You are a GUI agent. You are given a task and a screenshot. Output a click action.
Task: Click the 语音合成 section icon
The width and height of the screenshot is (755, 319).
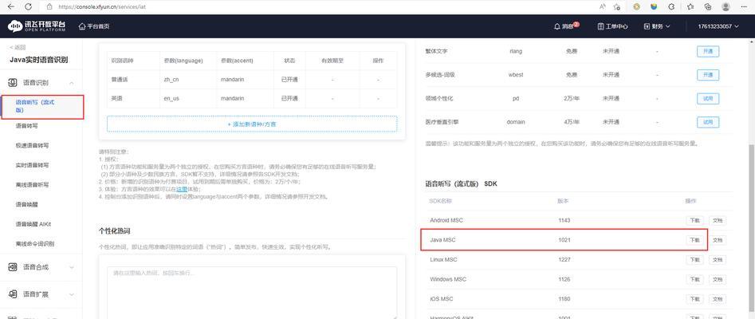pos(13,267)
